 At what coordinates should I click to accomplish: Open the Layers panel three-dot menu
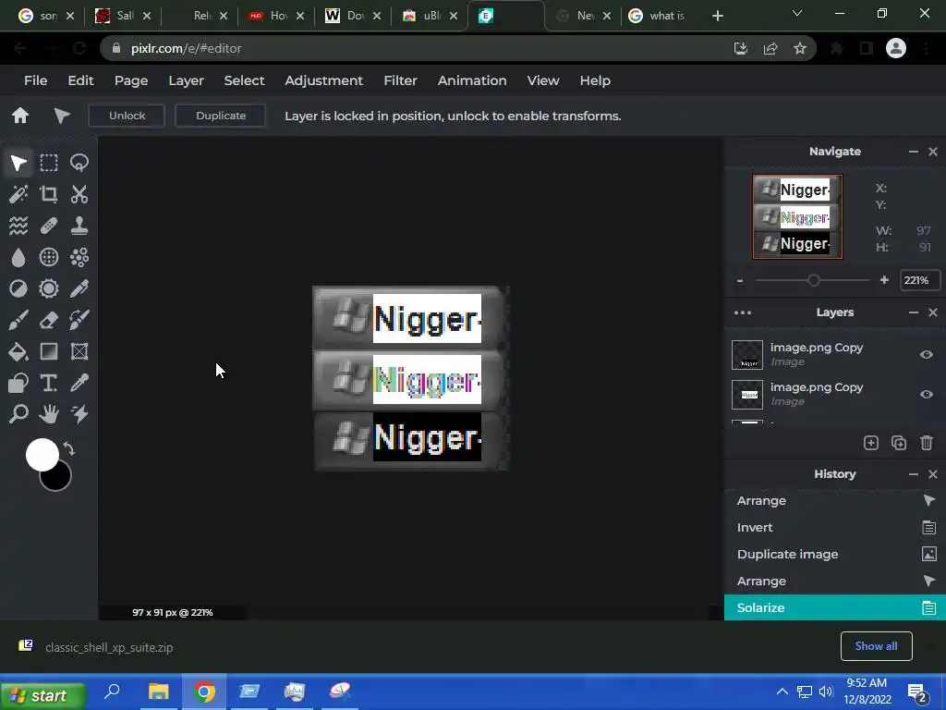pos(743,312)
